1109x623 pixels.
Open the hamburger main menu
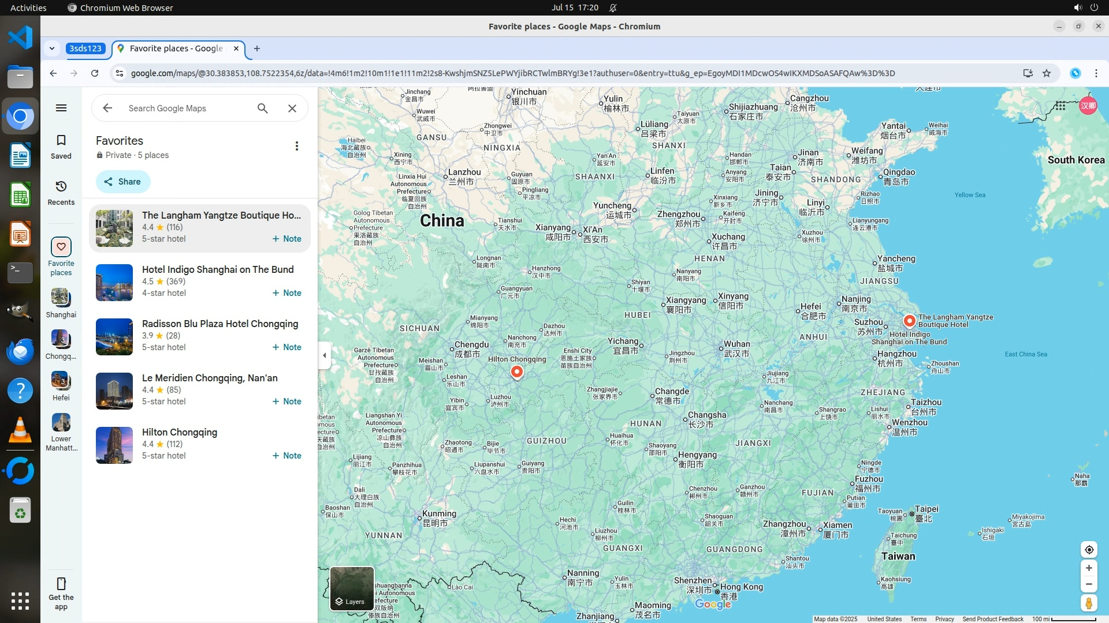click(x=61, y=108)
